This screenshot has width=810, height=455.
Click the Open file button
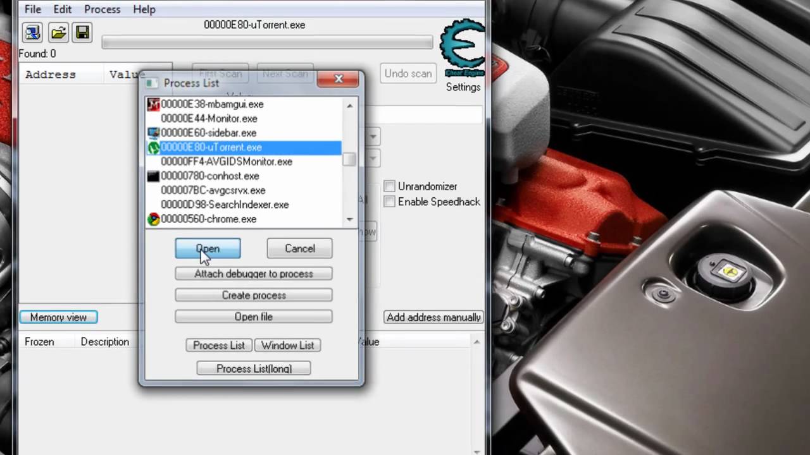[254, 317]
